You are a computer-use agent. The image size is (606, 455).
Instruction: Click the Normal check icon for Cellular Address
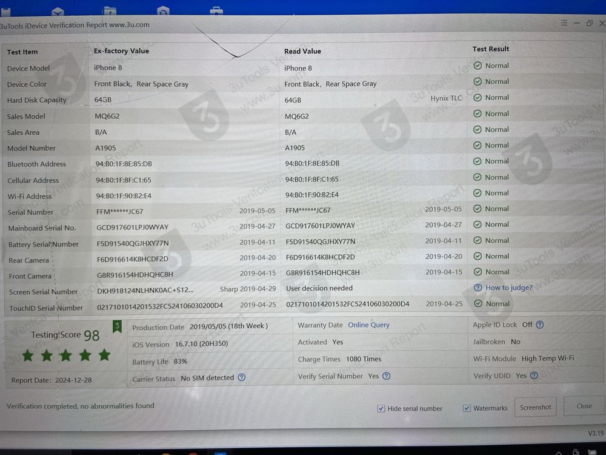point(478,177)
